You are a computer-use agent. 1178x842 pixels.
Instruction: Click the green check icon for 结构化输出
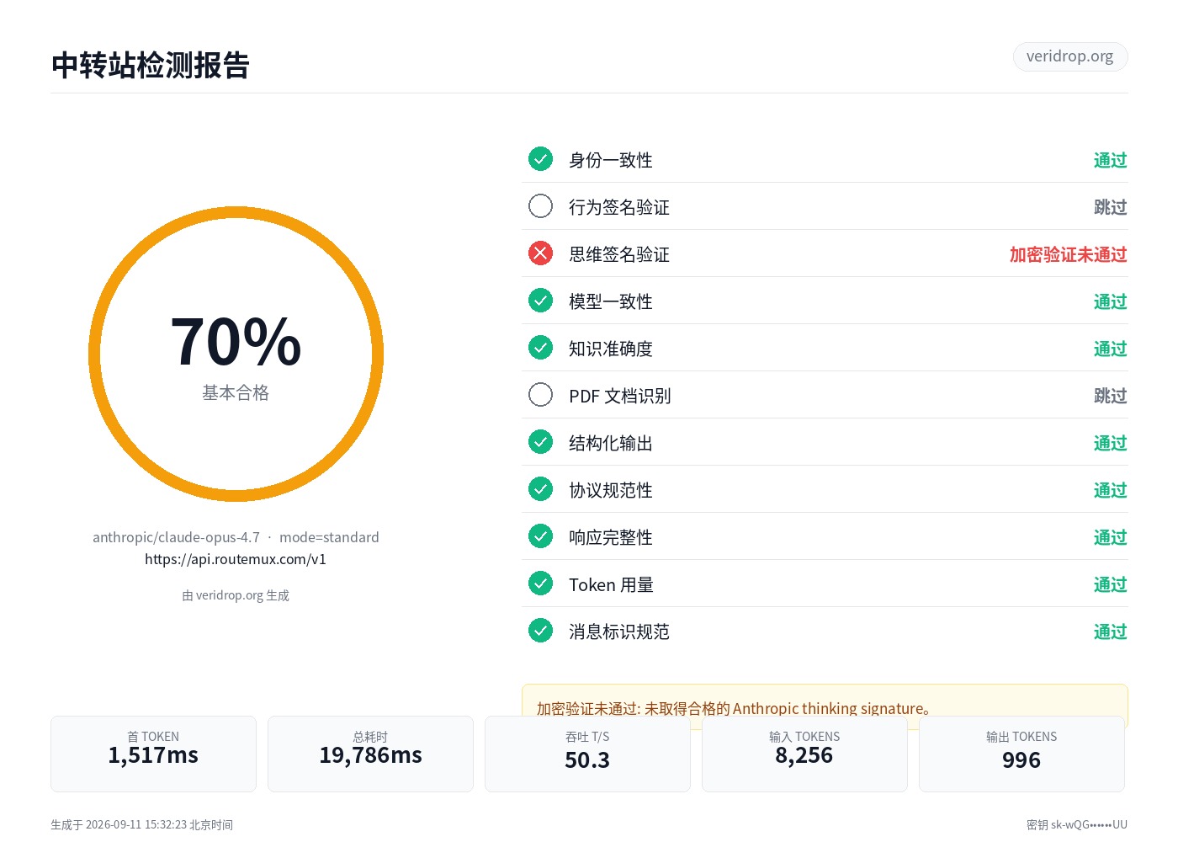coord(540,442)
